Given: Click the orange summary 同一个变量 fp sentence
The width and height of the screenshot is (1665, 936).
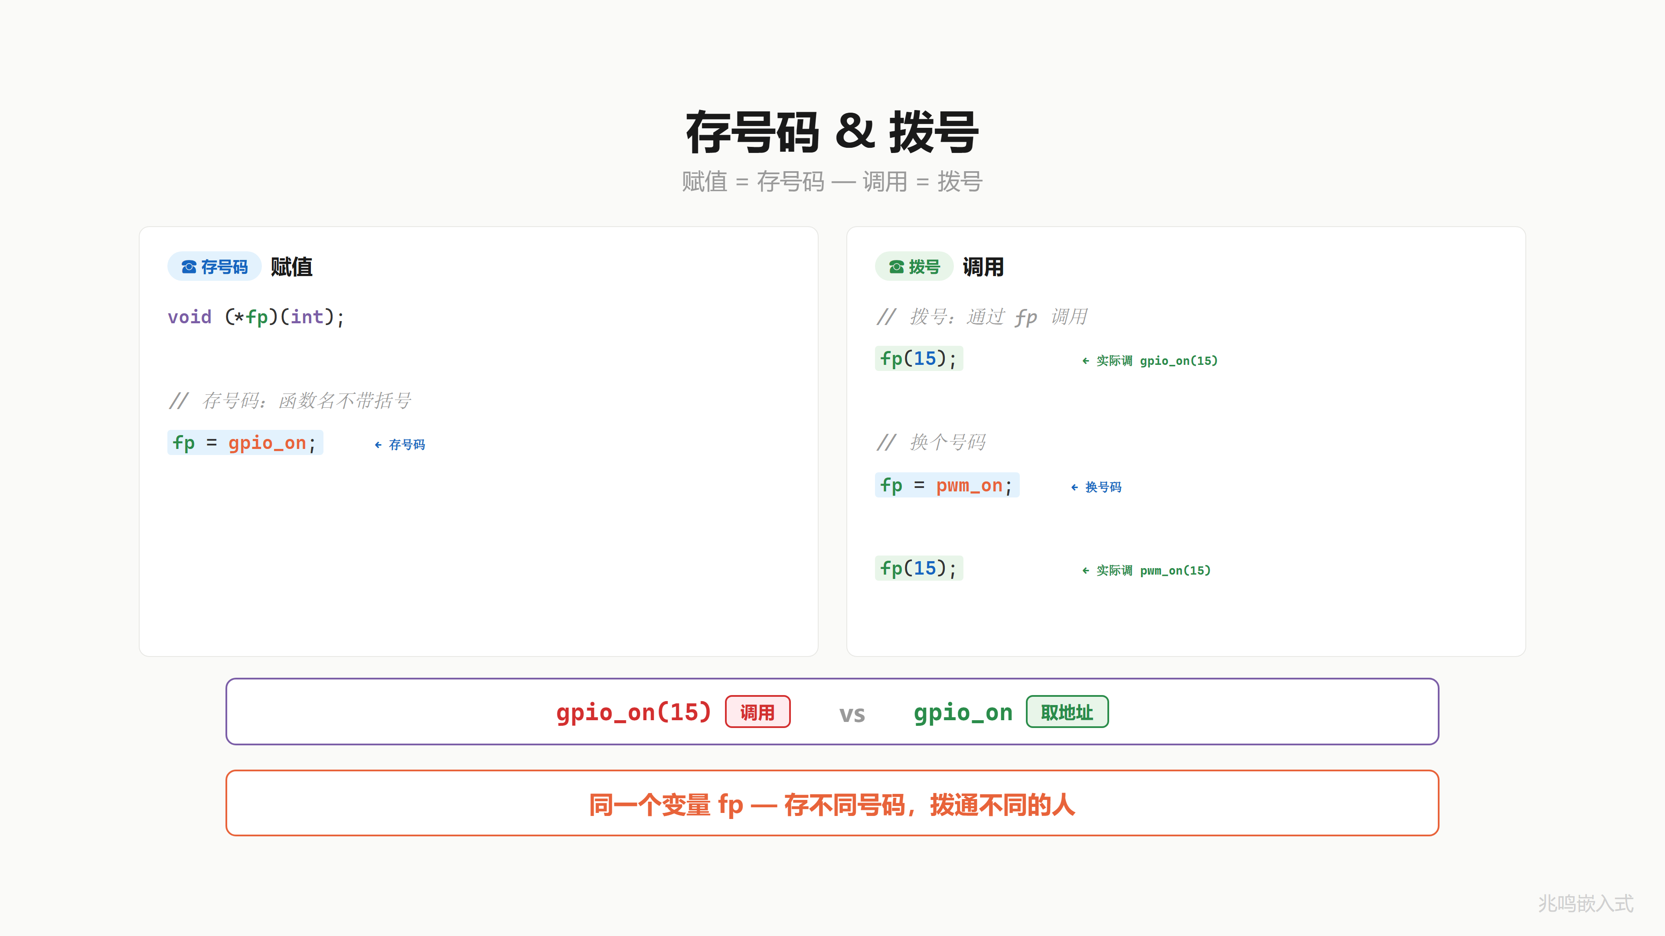Looking at the screenshot, I should coord(832,805).
